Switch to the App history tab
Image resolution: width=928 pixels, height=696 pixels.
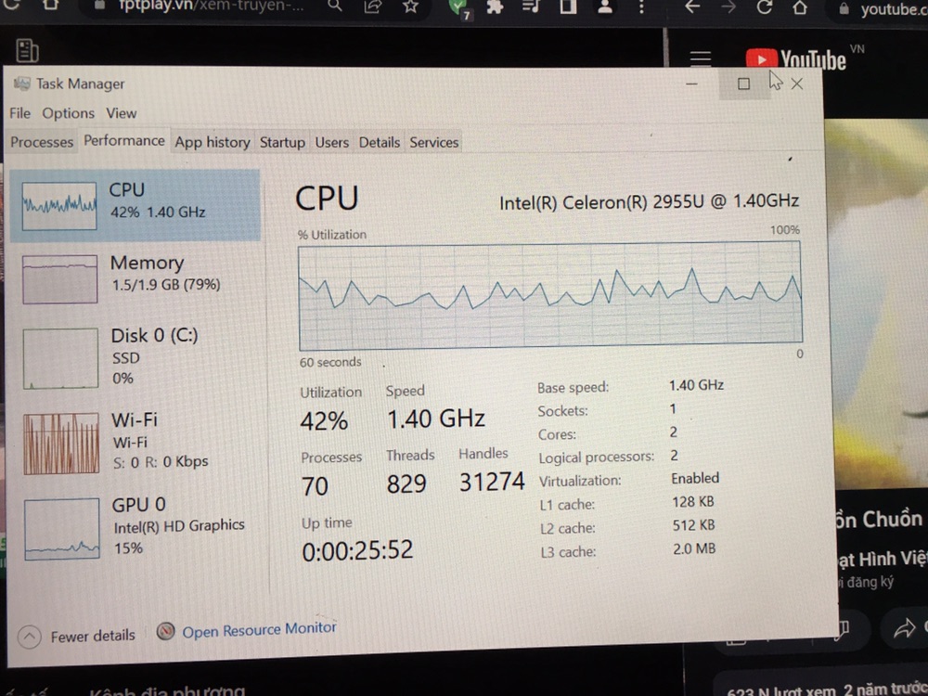213,142
